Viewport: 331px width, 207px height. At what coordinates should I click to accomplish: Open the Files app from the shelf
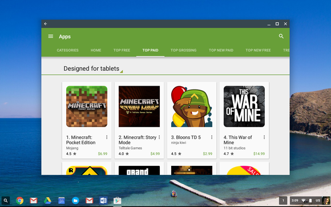[75, 201]
